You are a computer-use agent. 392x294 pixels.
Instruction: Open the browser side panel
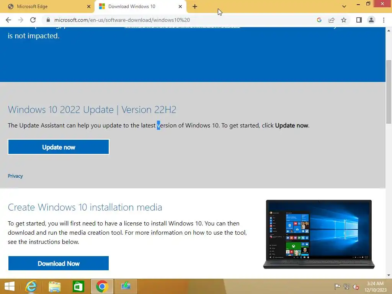coord(359,20)
